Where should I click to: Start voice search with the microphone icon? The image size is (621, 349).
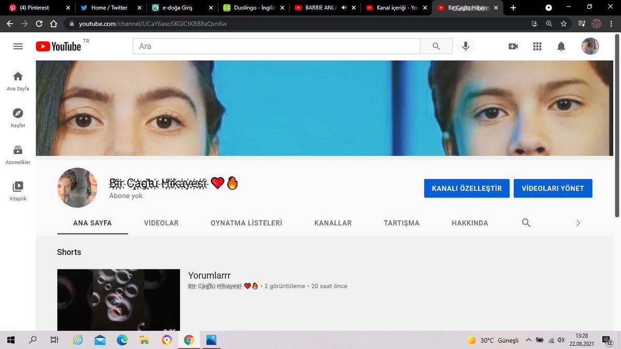coord(465,46)
